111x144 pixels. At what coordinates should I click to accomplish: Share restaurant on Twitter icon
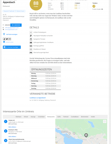pyautogui.click(x=7, y=39)
